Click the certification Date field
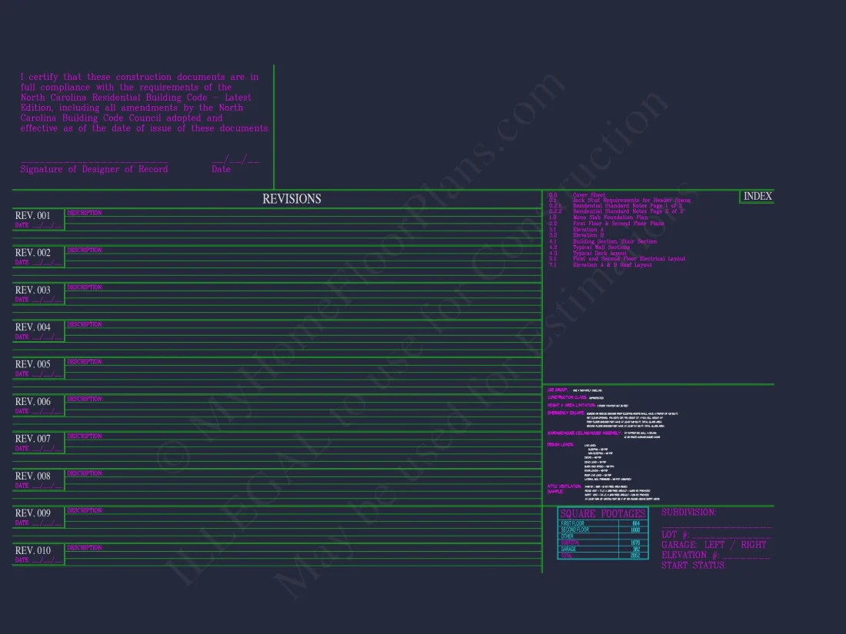Screen dimensions: 846x634 pos(235,161)
